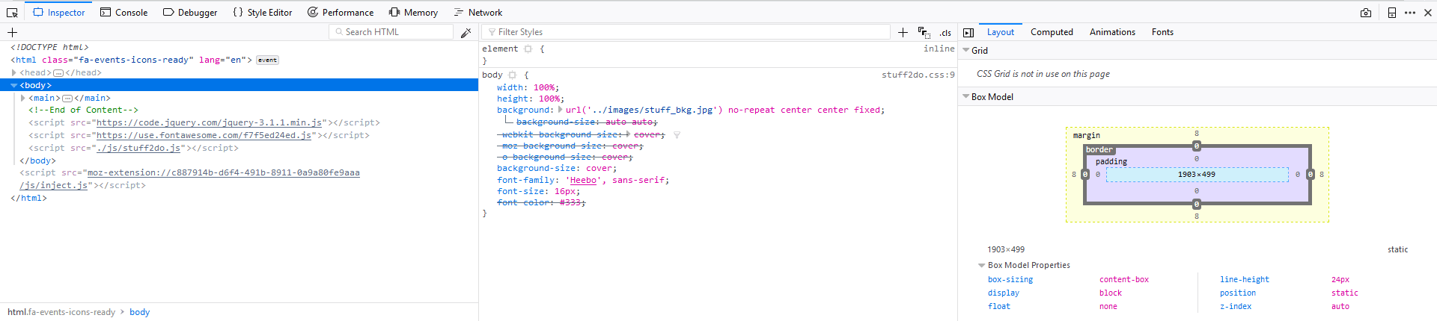The height and width of the screenshot is (321, 1437).
Task: Take a screenshot with the camera icon
Action: click(1366, 13)
